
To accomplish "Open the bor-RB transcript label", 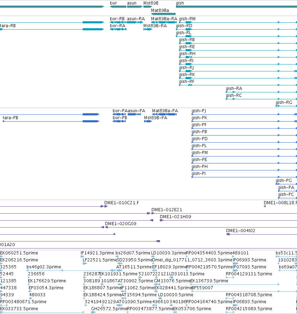I will [x=117, y=18].
